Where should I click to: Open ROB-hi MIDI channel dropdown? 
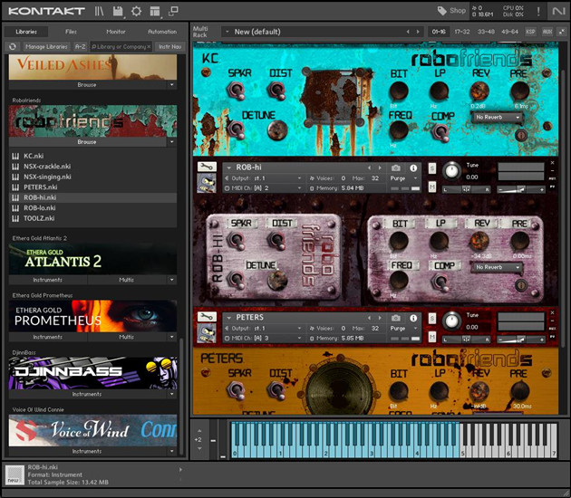coord(269,188)
